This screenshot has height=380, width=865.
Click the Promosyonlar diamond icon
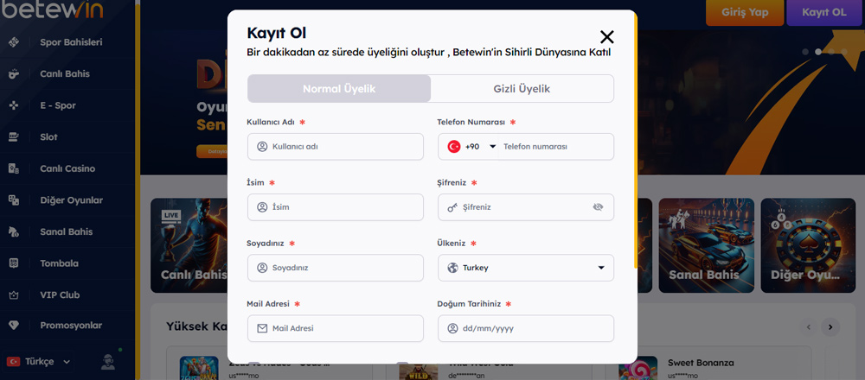pyautogui.click(x=14, y=326)
